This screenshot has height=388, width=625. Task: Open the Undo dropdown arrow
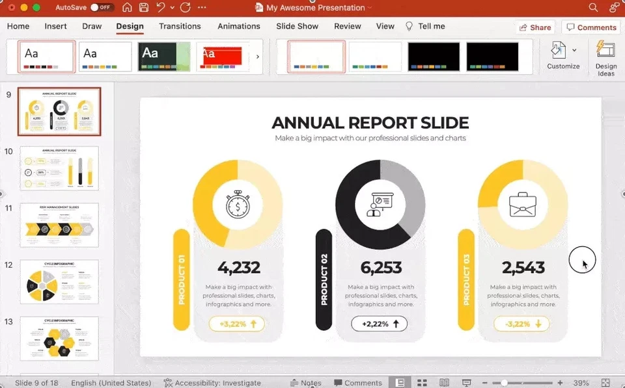point(173,8)
